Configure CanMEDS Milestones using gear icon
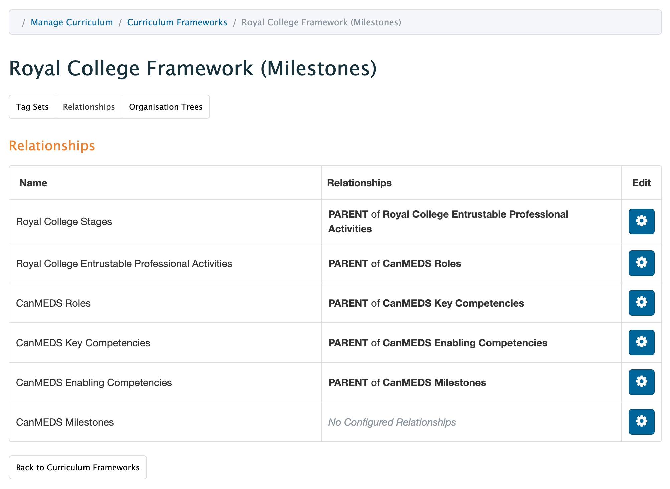Screen dimensions: 670x489 click(x=641, y=422)
